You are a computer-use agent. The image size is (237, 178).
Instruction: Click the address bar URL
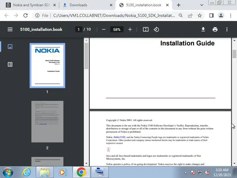tap(114, 15)
